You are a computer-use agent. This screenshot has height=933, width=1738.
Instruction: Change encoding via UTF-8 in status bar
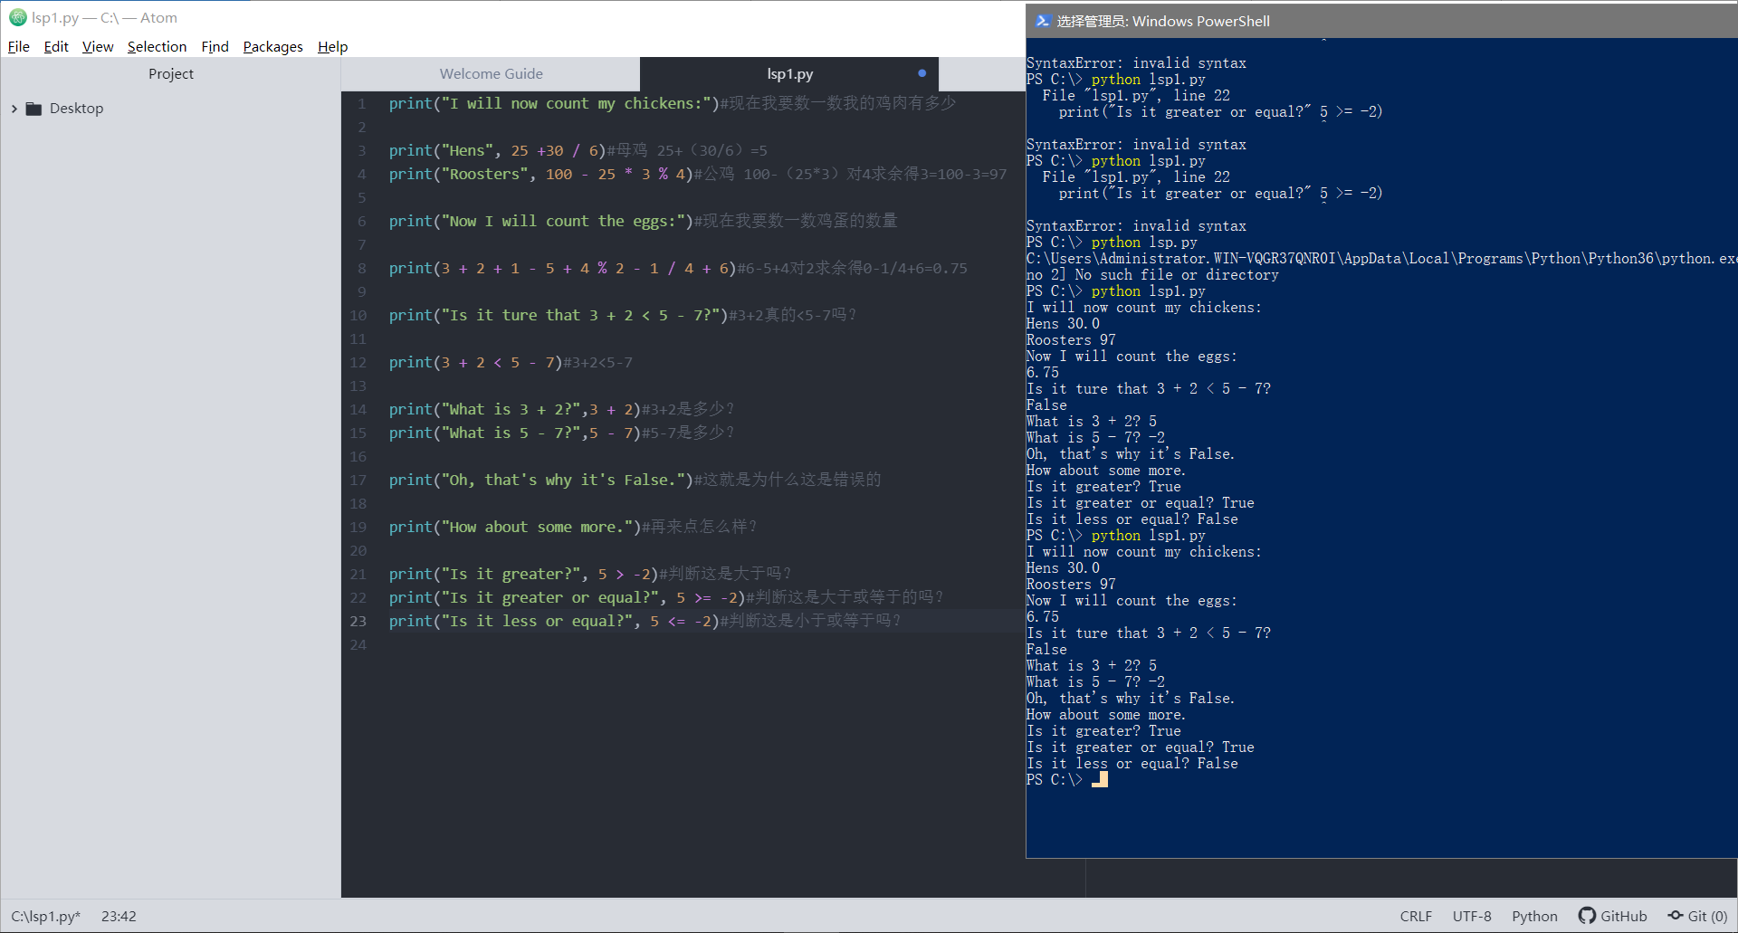pyautogui.click(x=1472, y=916)
